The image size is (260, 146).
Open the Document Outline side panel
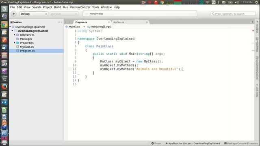(257, 68)
